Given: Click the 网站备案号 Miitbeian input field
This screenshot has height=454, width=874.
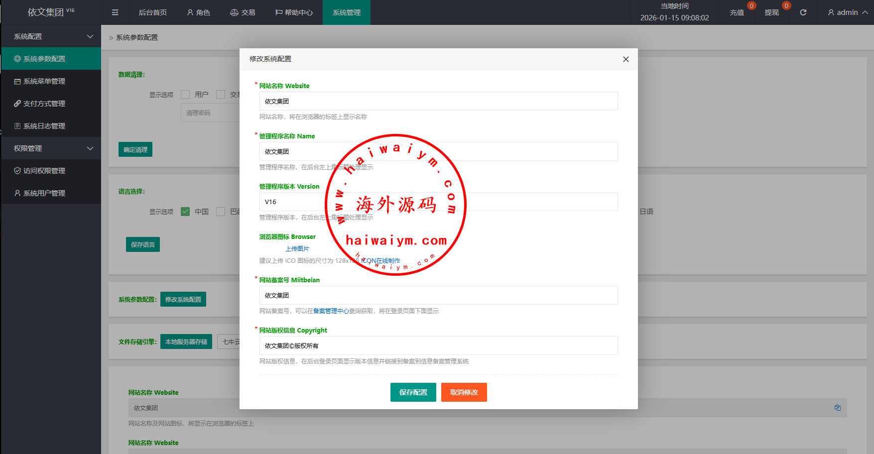Looking at the screenshot, I should click(438, 295).
